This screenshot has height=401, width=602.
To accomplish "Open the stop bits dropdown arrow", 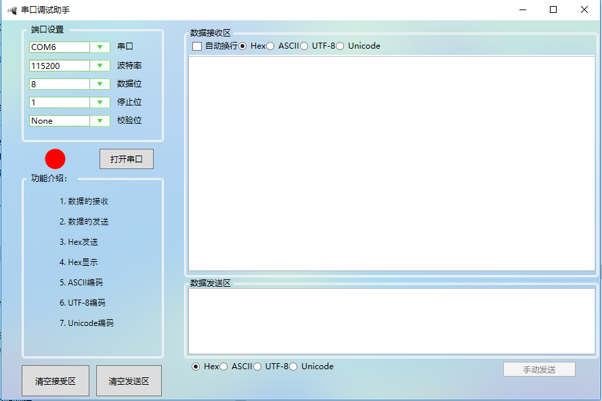I will pyautogui.click(x=100, y=102).
